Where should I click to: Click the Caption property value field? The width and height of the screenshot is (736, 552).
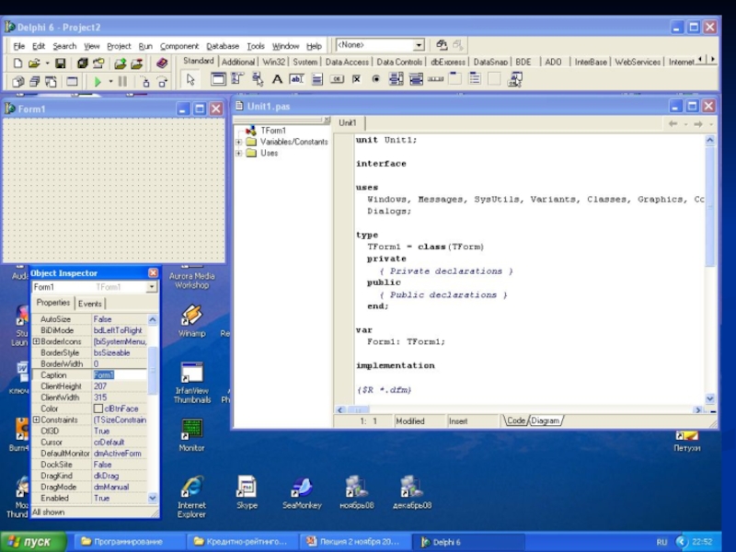tap(120, 375)
